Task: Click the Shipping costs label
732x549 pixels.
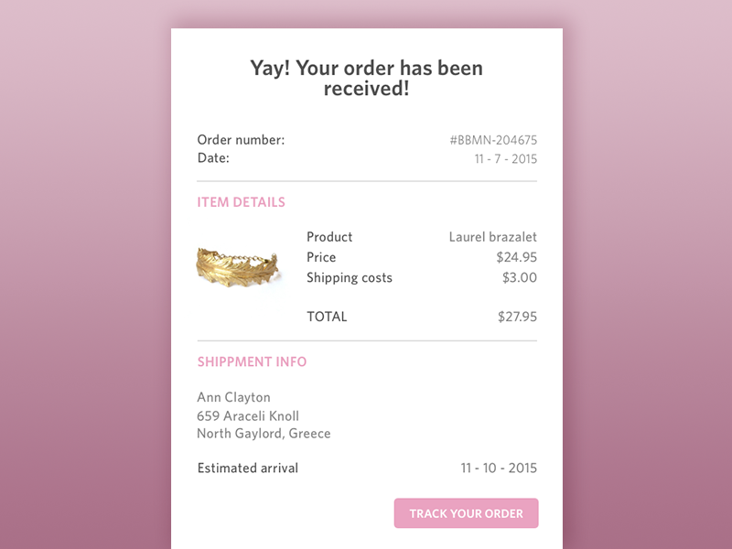Action: (x=349, y=277)
